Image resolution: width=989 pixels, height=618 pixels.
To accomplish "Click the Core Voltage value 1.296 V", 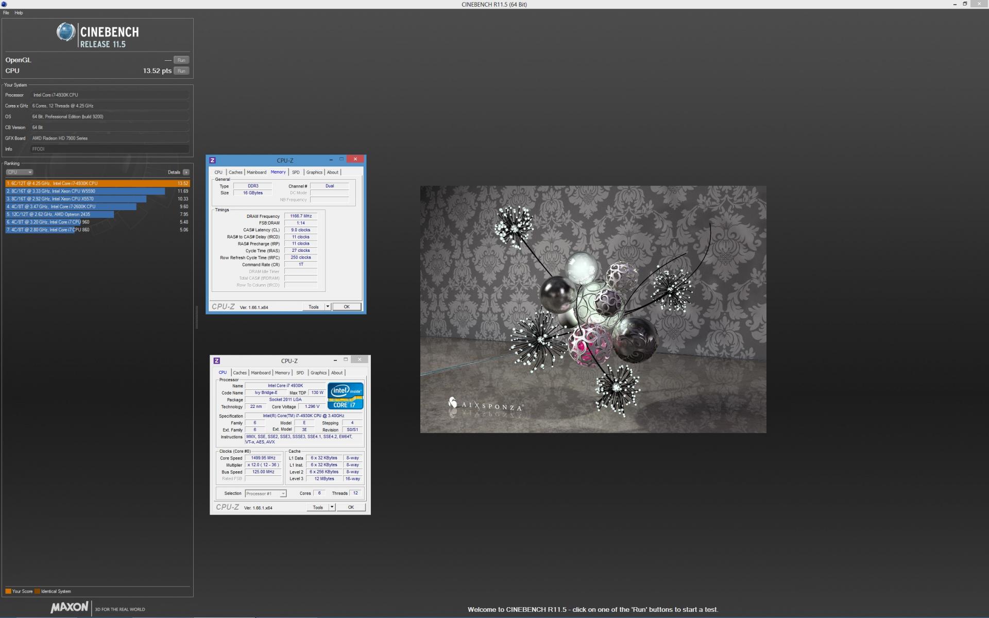I will [x=312, y=407].
